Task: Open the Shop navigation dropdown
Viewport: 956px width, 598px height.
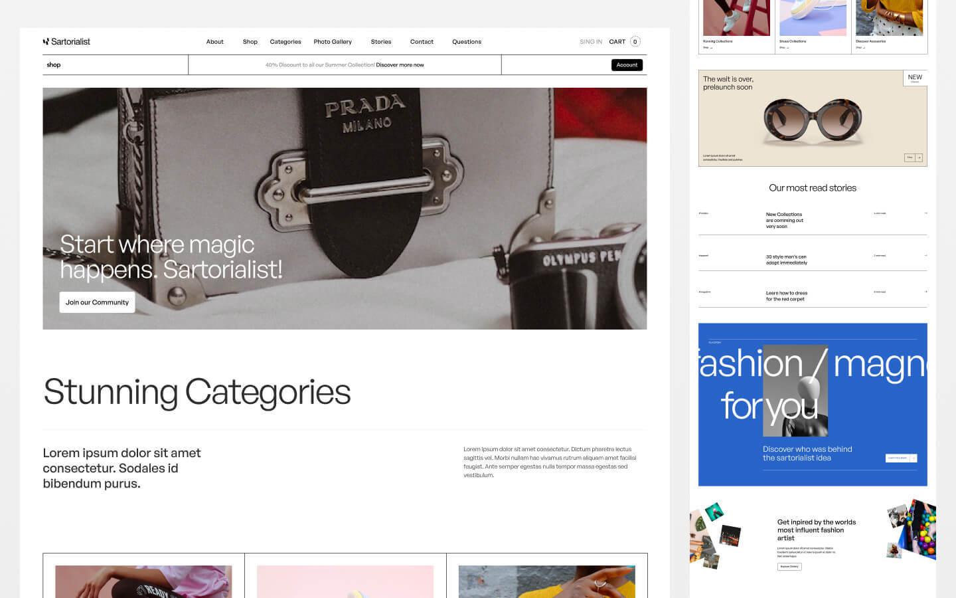Action: [250, 41]
